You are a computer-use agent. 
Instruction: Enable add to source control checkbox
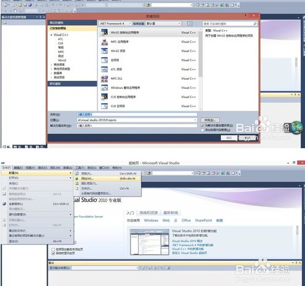pos(202,130)
